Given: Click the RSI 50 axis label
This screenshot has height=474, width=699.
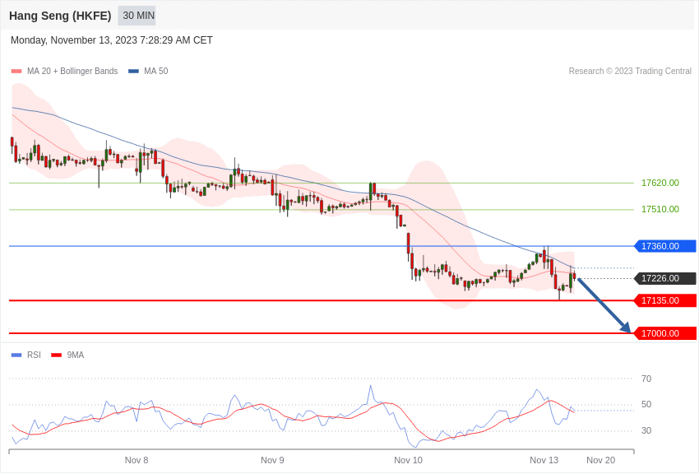Looking at the screenshot, I should point(646,404).
